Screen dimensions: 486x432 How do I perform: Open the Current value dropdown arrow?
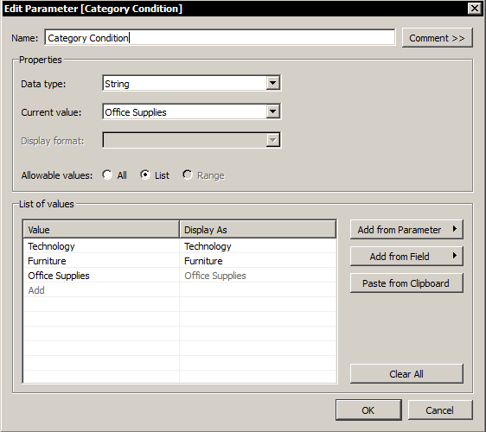click(272, 111)
